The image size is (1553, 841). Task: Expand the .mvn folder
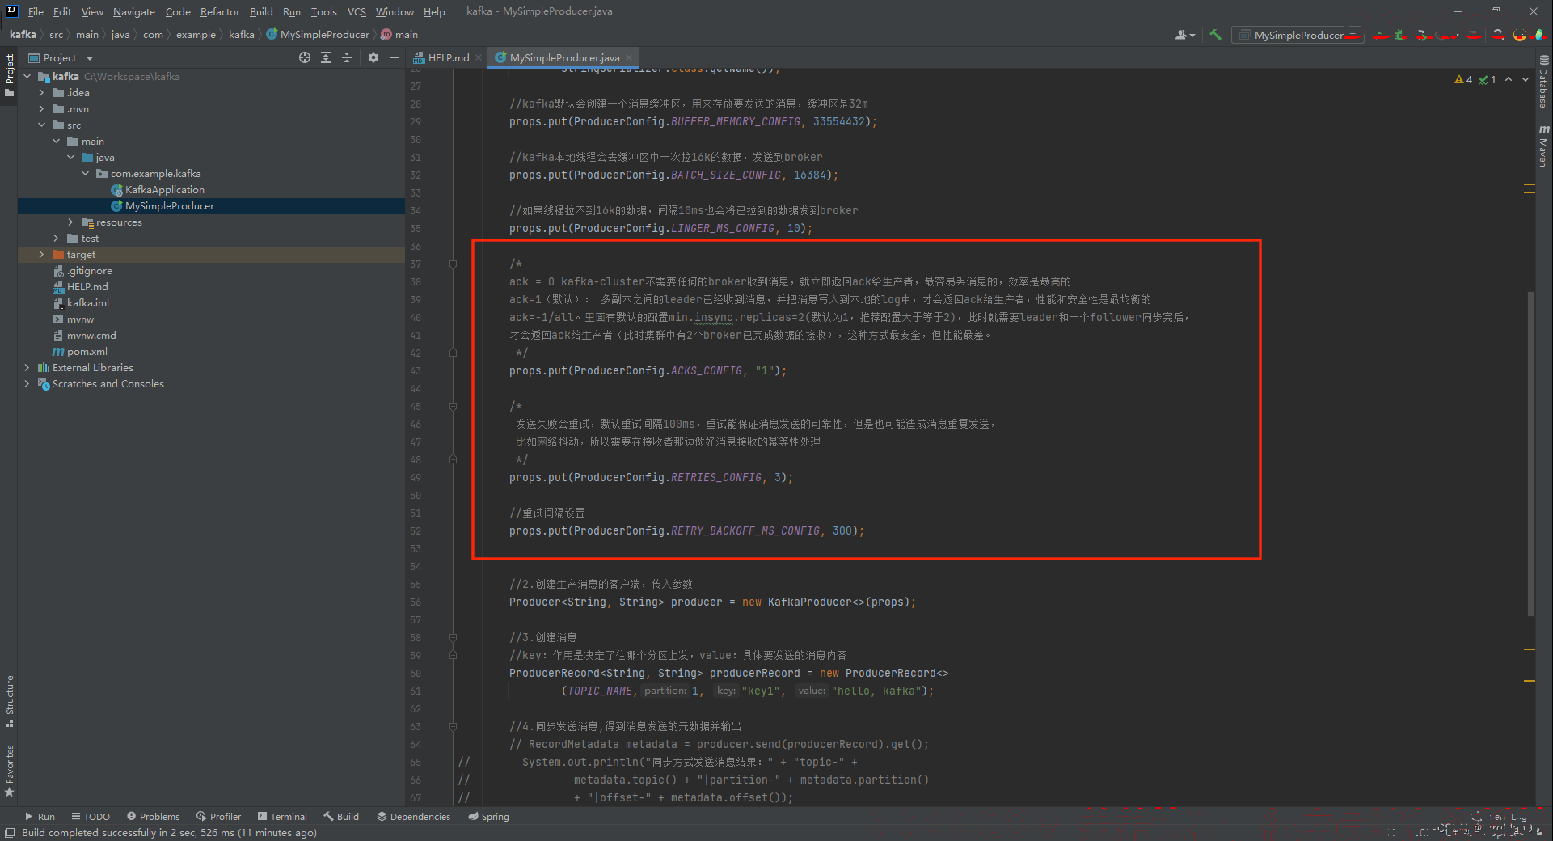tap(42, 108)
